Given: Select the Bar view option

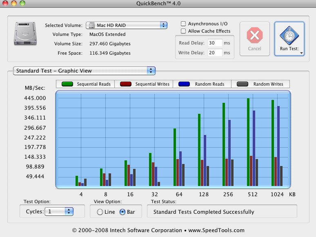Looking at the screenshot, I should (x=122, y=212).
